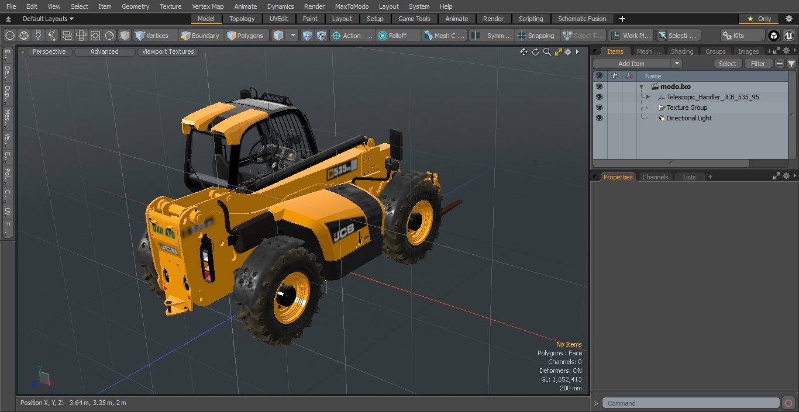Open the Add Item dropdown arrow

677,64
